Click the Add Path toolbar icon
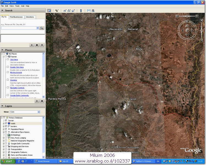The width and height of the screenshot is (206, 165). (69, 11)
